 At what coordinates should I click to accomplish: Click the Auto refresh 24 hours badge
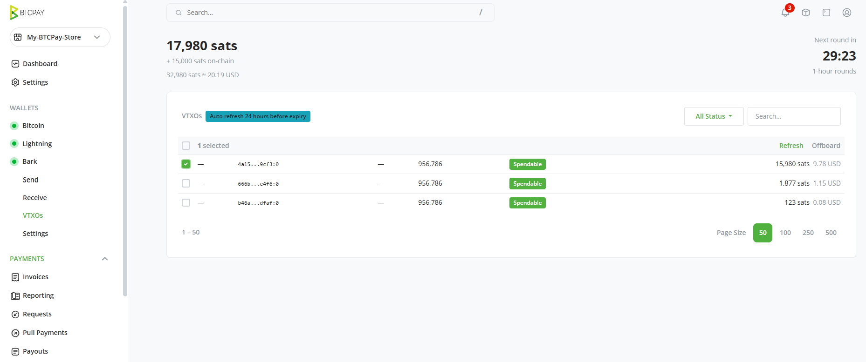(258, 116)
